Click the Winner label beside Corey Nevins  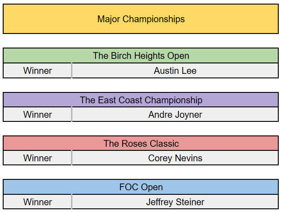38,158
